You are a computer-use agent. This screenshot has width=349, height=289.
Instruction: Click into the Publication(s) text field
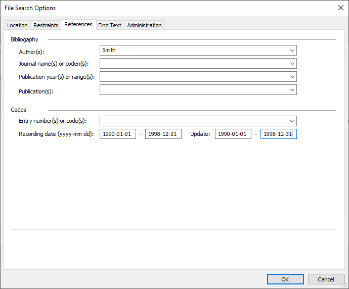192,90
